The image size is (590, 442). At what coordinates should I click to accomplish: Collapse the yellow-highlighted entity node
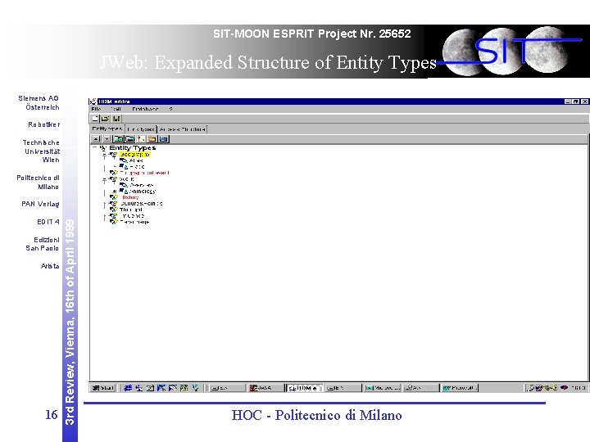[x=105, y=156]
